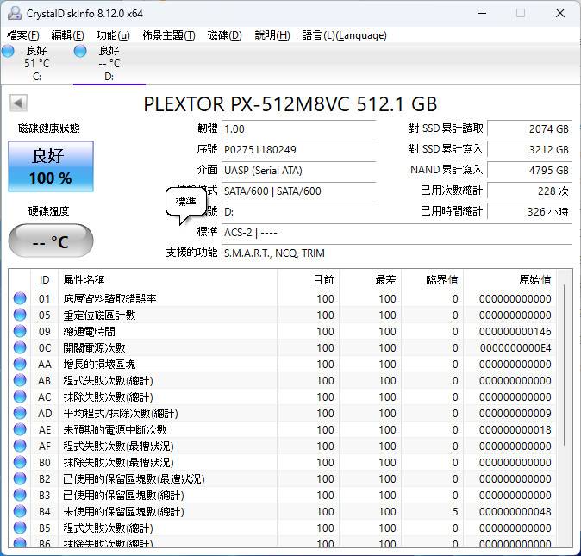This screenshot has width=581, height=556.
Task: Click the interface field UASP (Serial ATA)
Action: [298, 171]
